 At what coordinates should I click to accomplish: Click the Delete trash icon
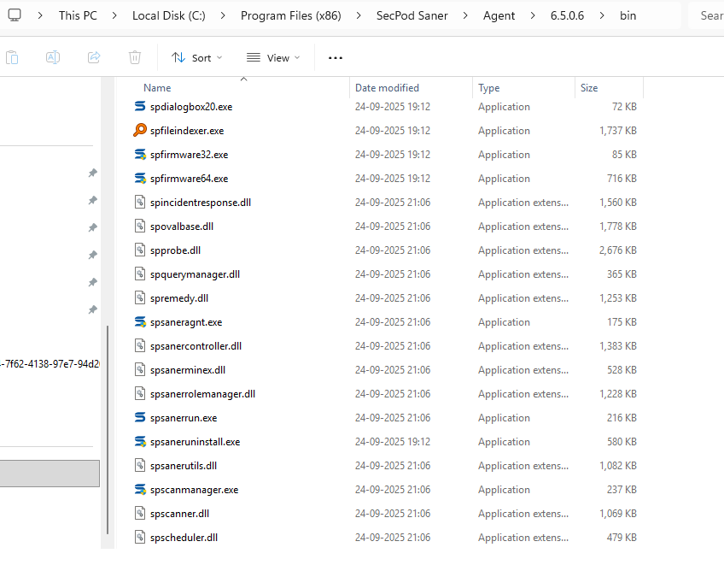click(x=135, y=57)
